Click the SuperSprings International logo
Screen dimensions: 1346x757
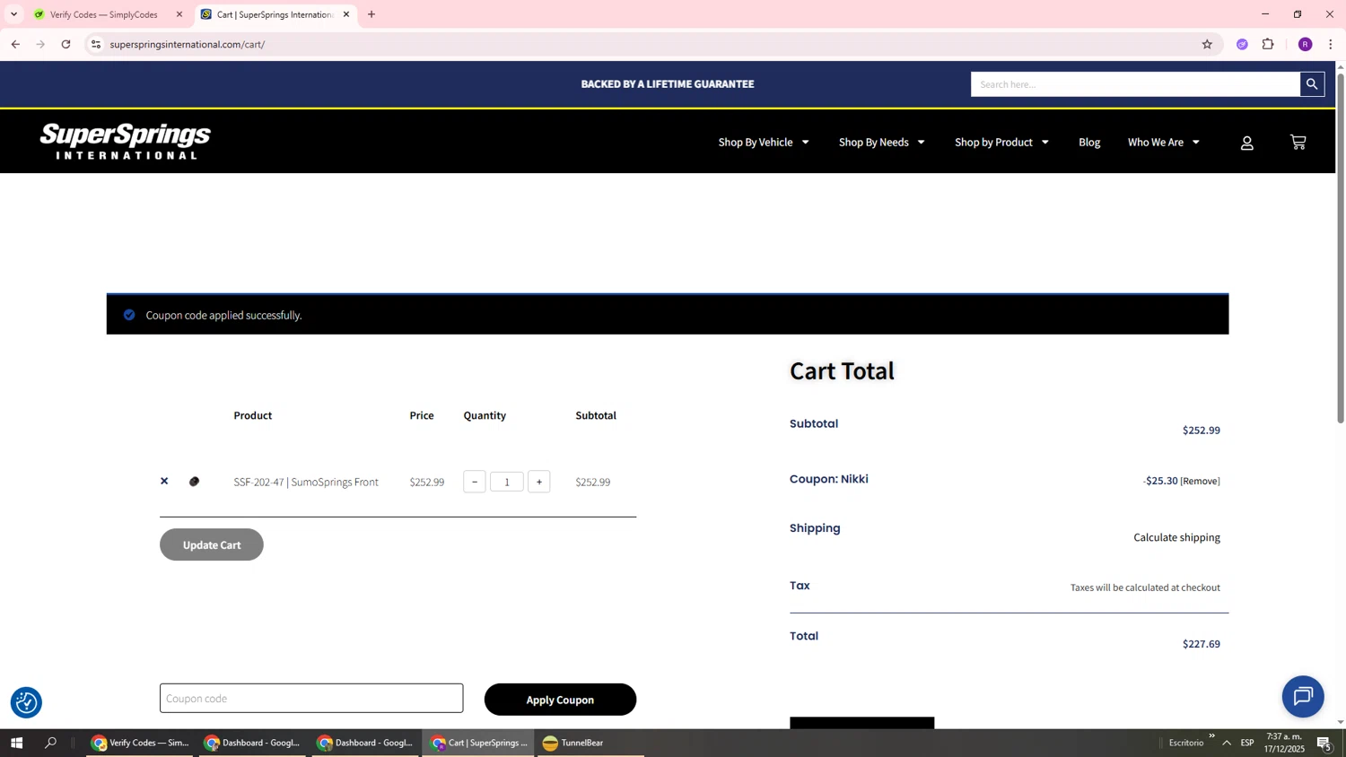tap(126, 142)
